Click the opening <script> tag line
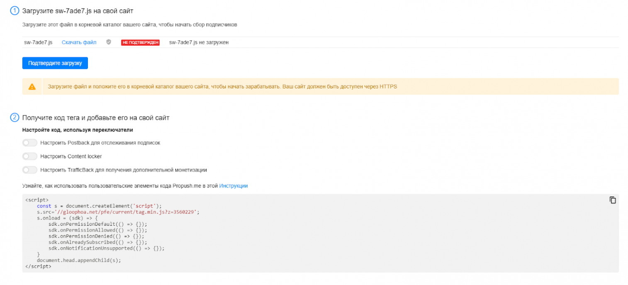Screen dimensions: 628x285 coord(37,200)
